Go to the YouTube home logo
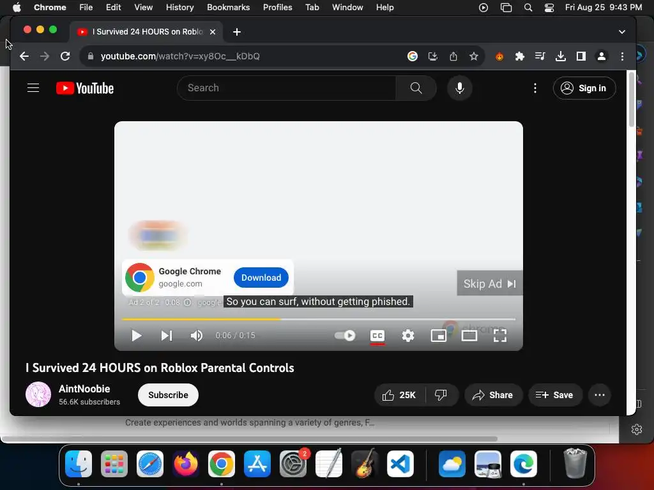This screenshot has width=654, height=490. 85,88
